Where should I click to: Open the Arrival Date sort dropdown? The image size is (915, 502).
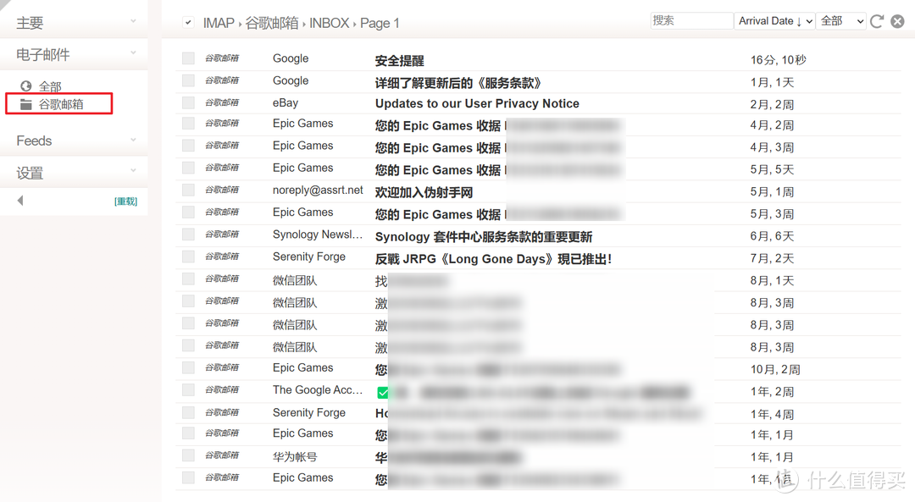click(x=775, y=21)
